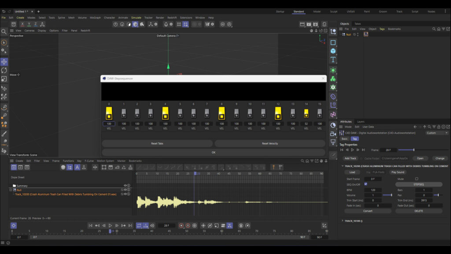Uncheck the SEQ On/Off checkbox
This screenshot has width=451, height=254.
tap(366, 184)
